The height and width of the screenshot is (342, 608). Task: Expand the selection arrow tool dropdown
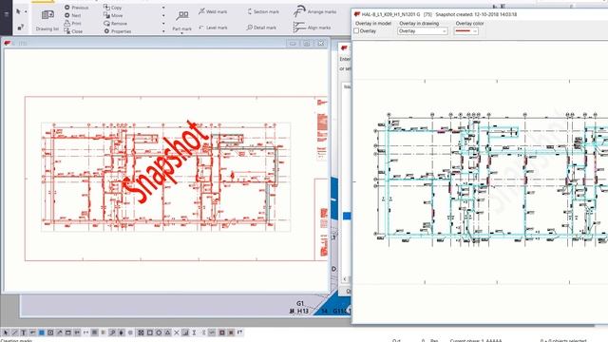26,11
